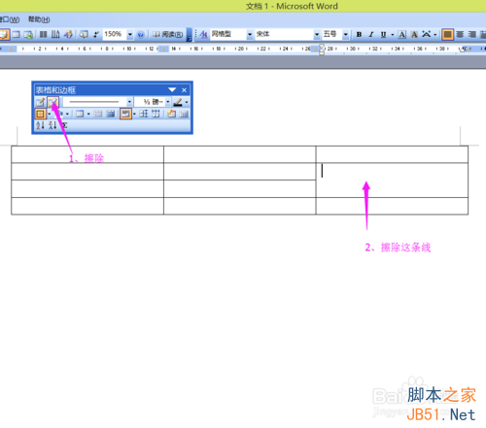This screenshot has width=486, height=428.
Task: Click the 阅读(R) reading button
Action: 168,34
